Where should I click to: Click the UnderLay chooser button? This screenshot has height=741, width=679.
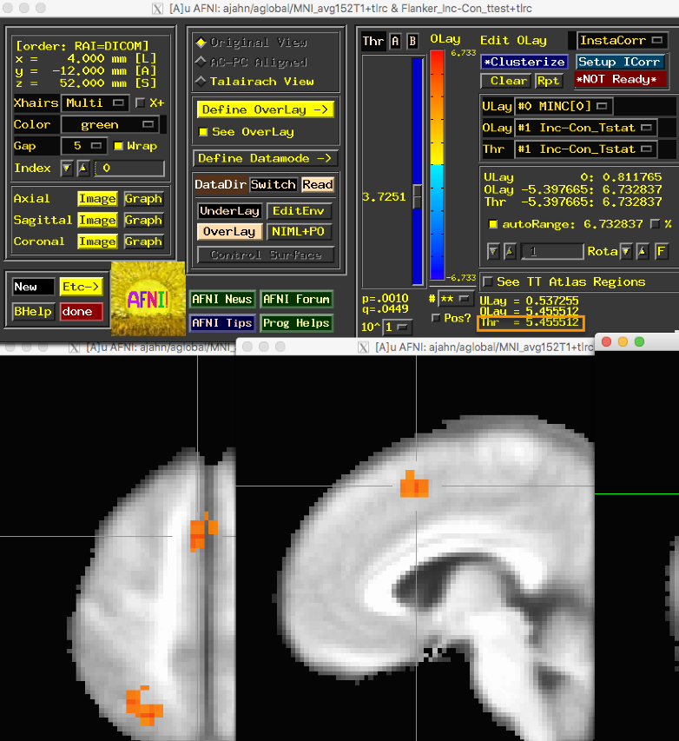tap(229, 211)
